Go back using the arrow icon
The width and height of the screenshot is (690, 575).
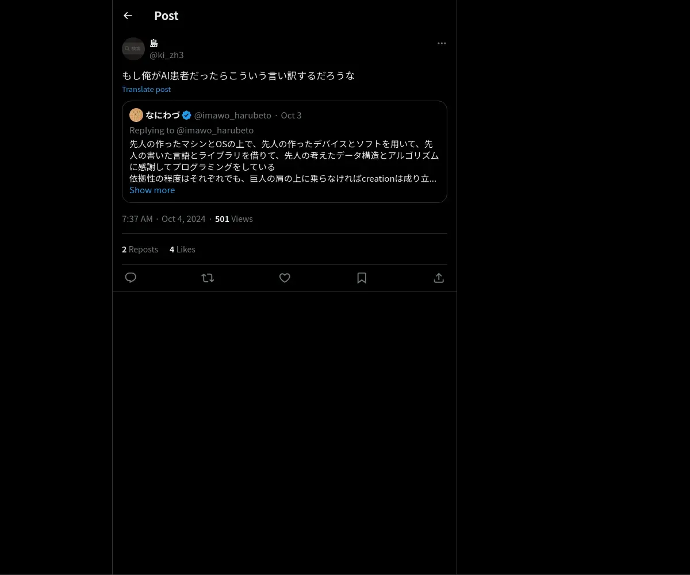pyautogui.click(x=128, y=16)
